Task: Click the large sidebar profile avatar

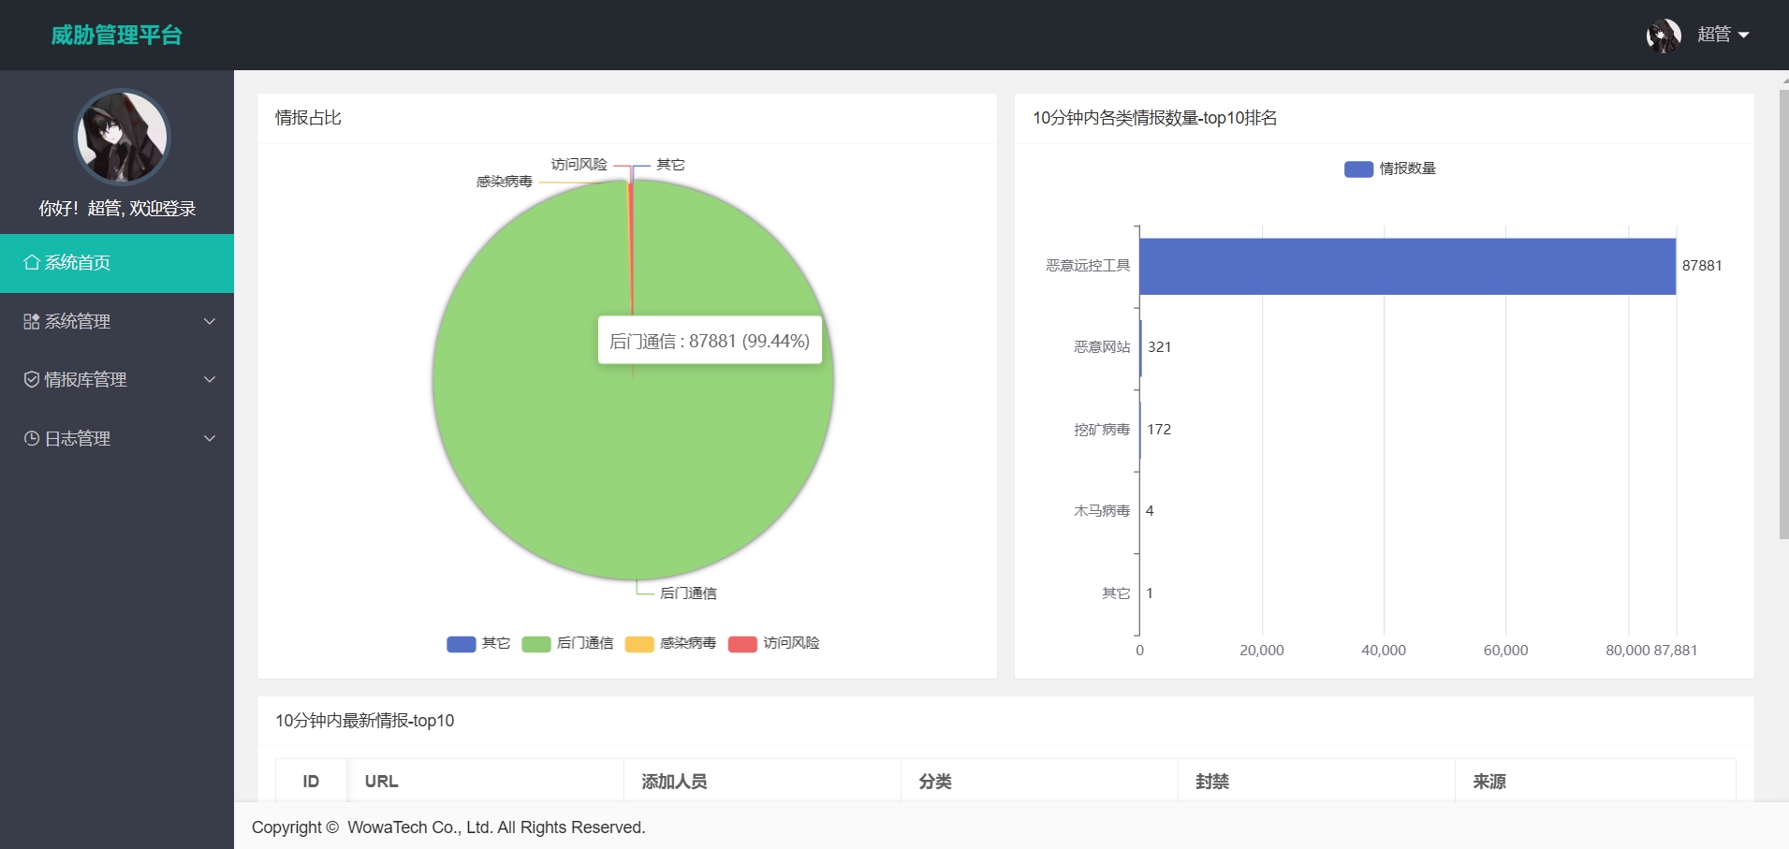Action: point(122,138)
